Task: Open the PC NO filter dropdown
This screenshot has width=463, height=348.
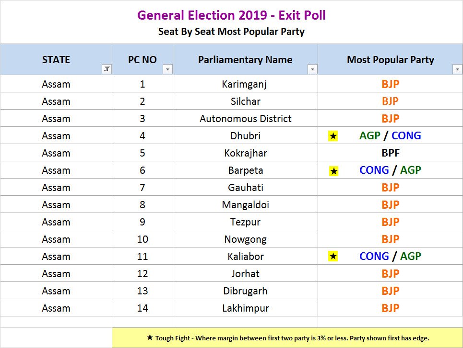Action: click(167, 69)
